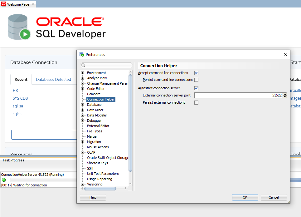This screenshot has width=301, height=217.
Task: Select Oracle Swift Object Storage item
Action: 107,158
